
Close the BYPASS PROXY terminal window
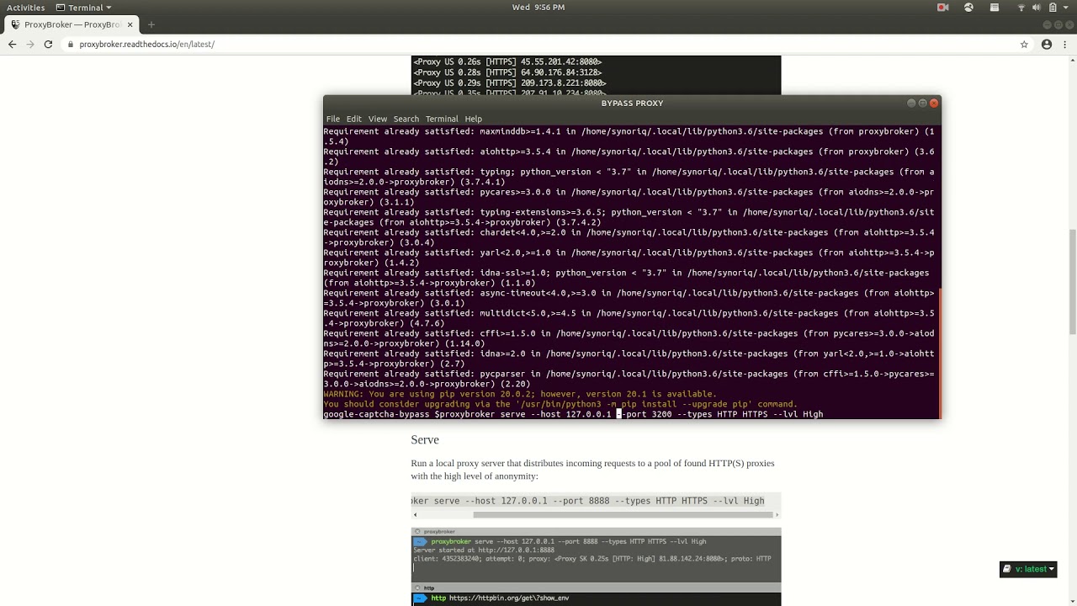click(x=934, y=103)
